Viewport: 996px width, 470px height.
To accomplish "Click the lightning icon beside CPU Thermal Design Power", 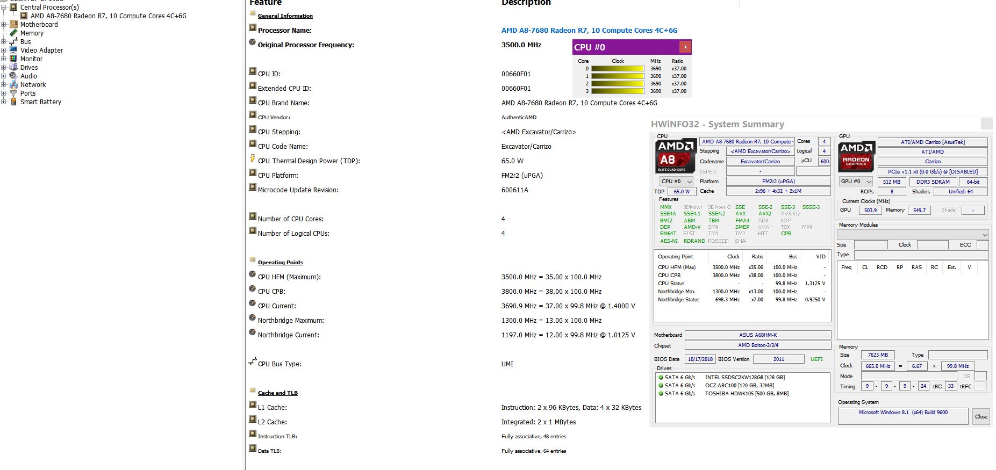I will pos(253,158).
